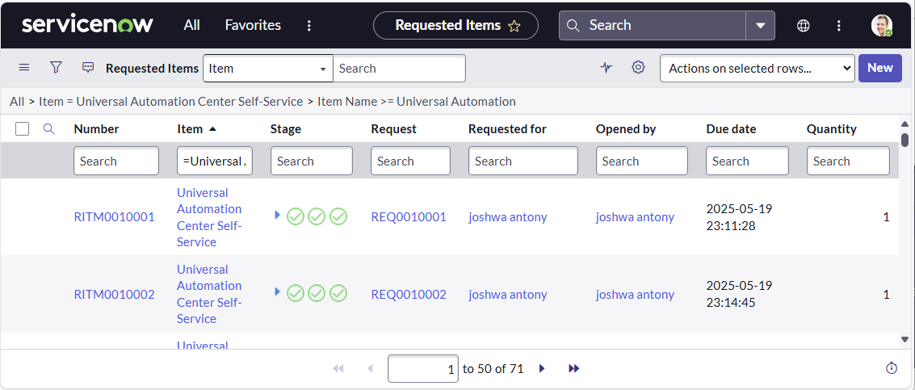Open the list hamburger context menu
This screenshot has width=915, height=390.
tap(24, 68)
